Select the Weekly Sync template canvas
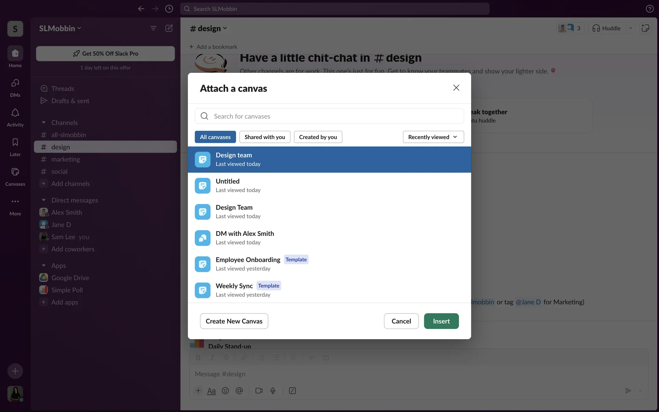This screenshot has height=412, width=659. coord(244,290)
